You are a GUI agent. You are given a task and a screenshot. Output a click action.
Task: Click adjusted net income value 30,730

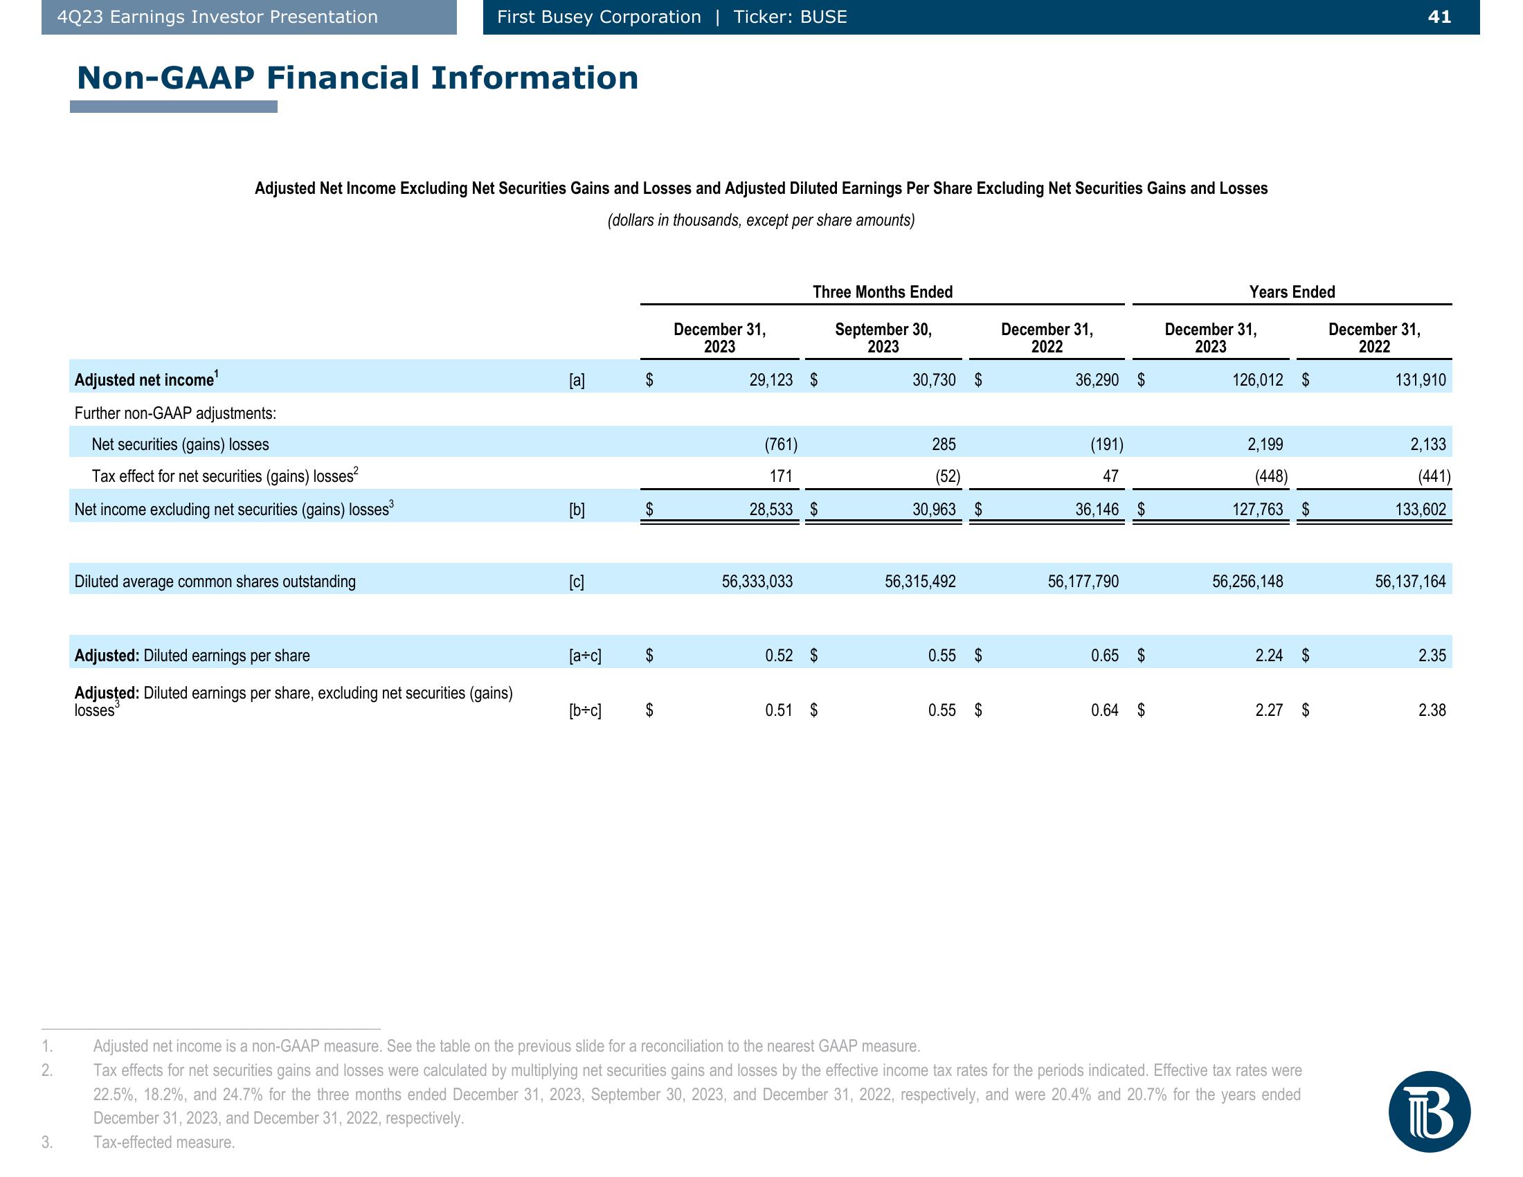935,380
